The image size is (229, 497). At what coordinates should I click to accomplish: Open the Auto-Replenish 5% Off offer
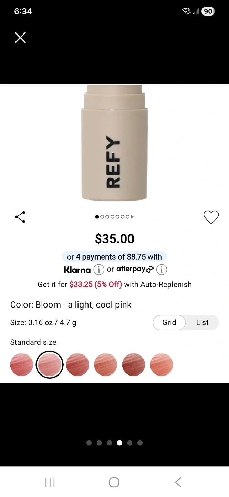(x=114, y=284)
